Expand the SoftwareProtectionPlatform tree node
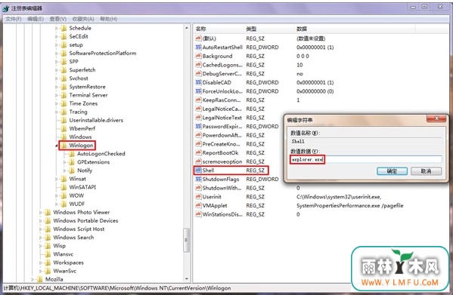The width and height of the screenshot is (453, 295). tap(56, 54)
